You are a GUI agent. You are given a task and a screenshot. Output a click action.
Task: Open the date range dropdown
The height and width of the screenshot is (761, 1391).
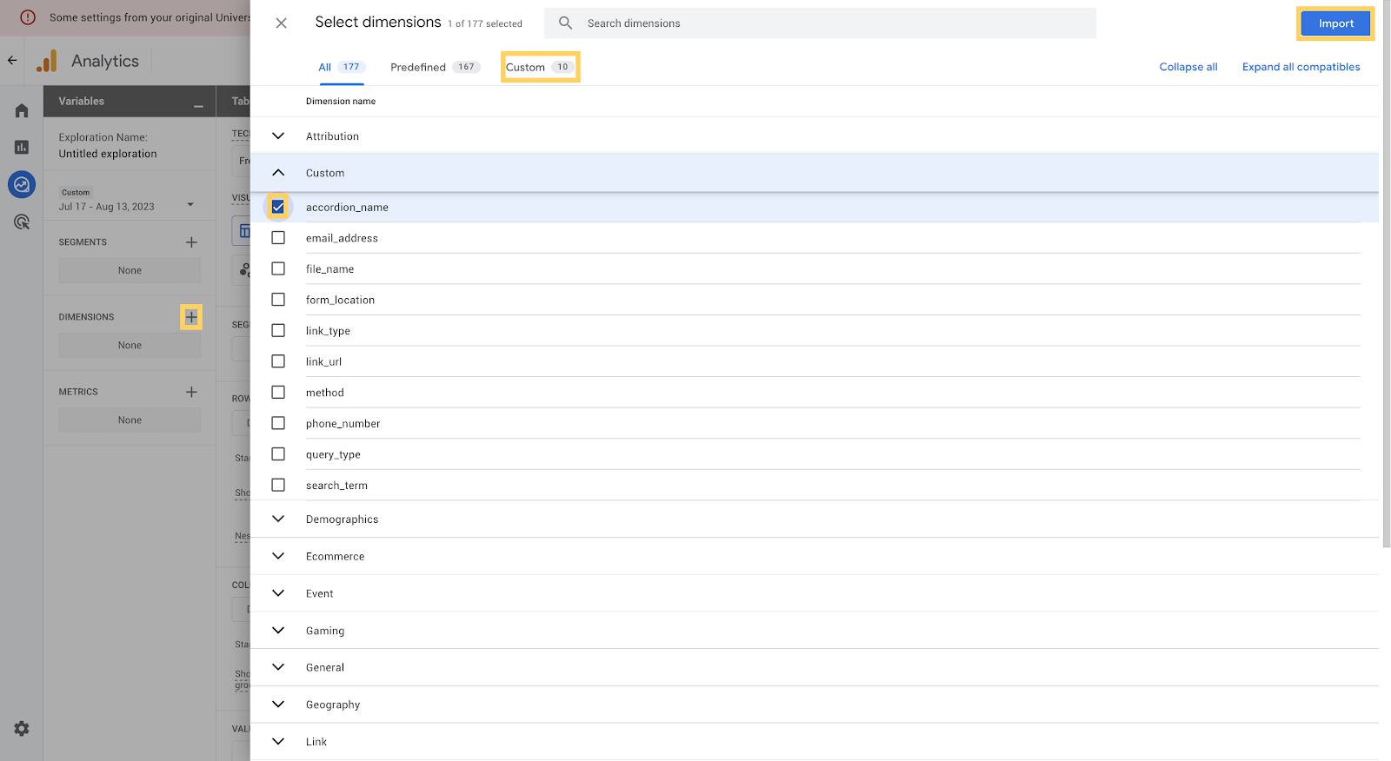coord(190,205)
